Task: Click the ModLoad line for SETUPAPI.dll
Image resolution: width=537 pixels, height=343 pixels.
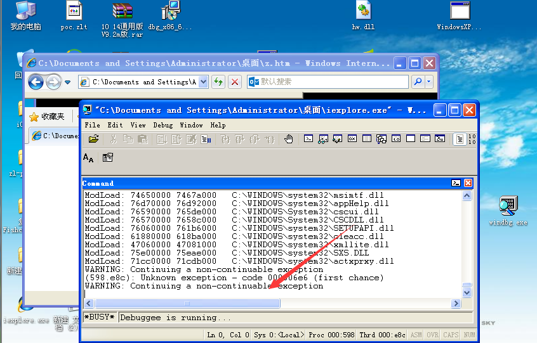Action: coord(239,228)
